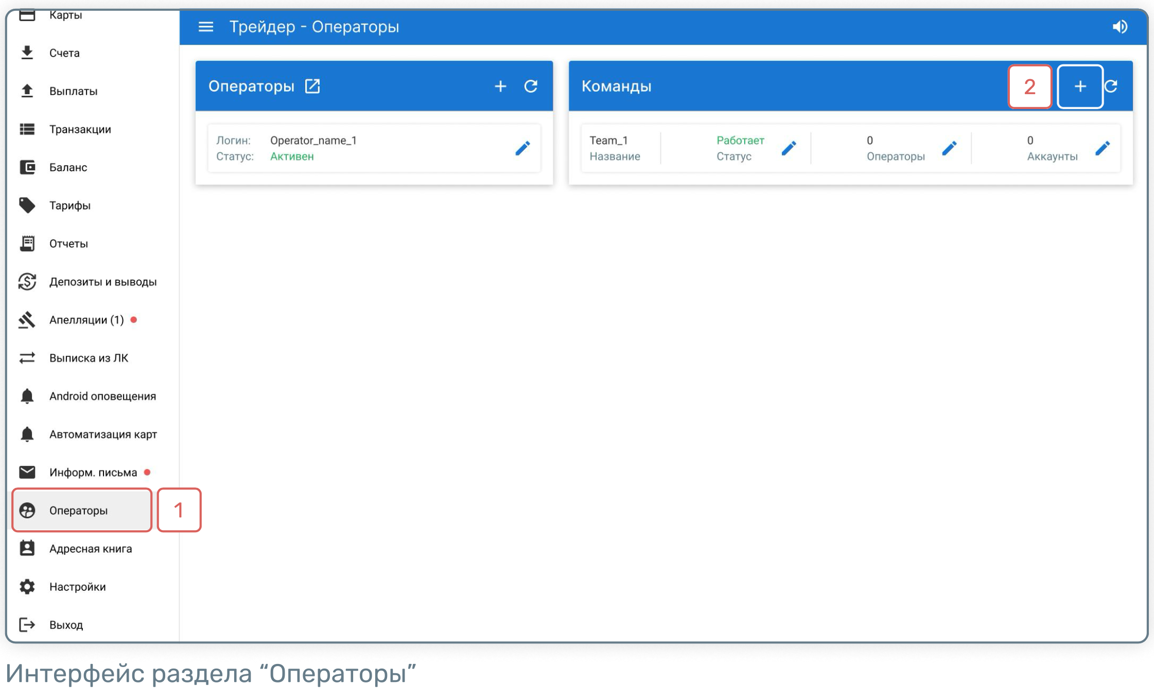The width and height of the screenshot is (1154, 700).
Task: Refresh the Команды panel
Action: coord(1112,86)
